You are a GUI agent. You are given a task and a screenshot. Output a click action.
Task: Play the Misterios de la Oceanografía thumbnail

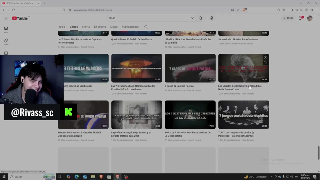click(x=190, y=115)
